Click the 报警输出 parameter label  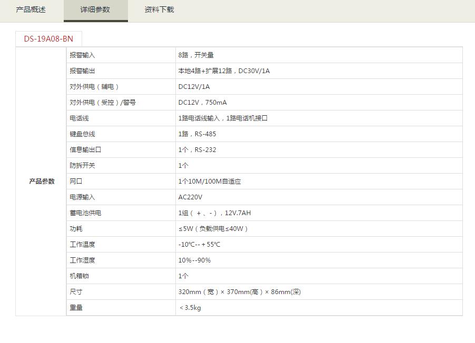(x=82, y=71)
